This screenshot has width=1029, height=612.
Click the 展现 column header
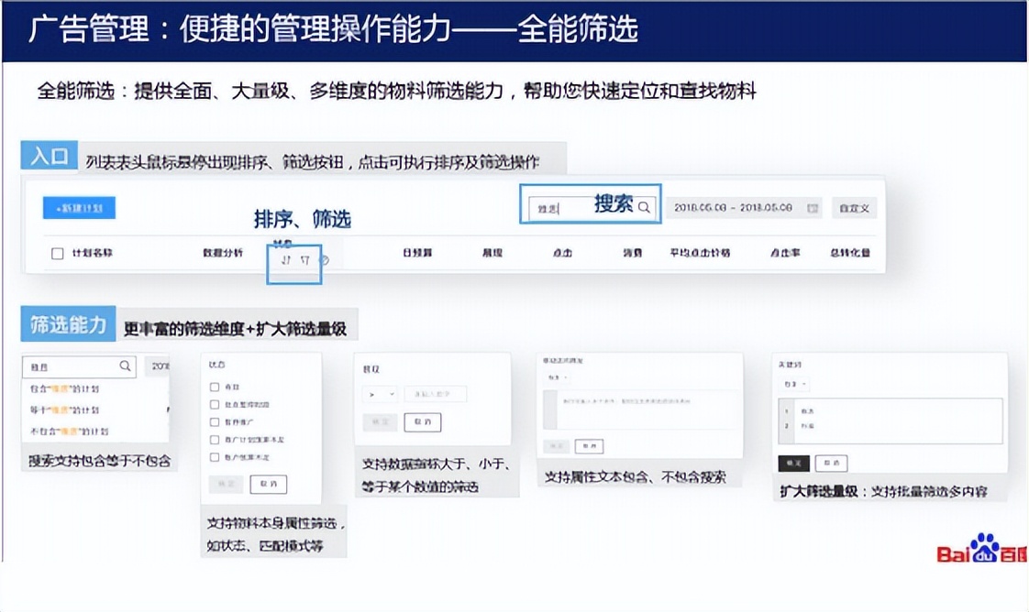[x=492, y=252]
